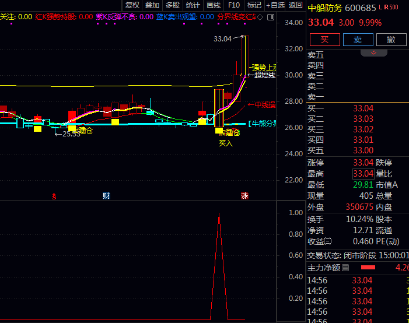Activate the 画线 drawing tool

point(214,5)
